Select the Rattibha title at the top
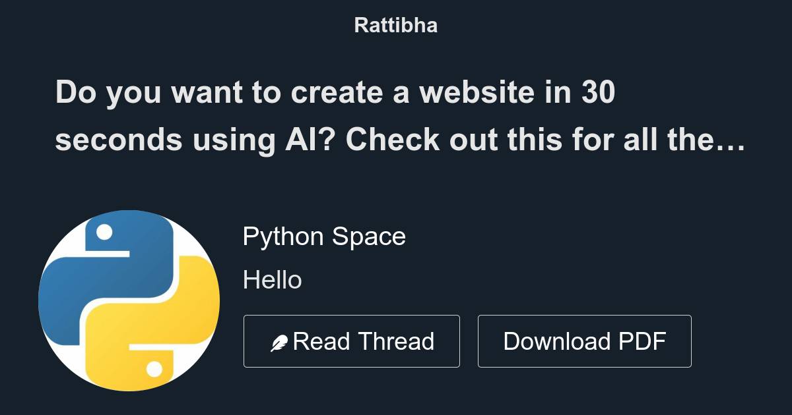The width and height of the screenshot is (792, 415). coord(395,25)
